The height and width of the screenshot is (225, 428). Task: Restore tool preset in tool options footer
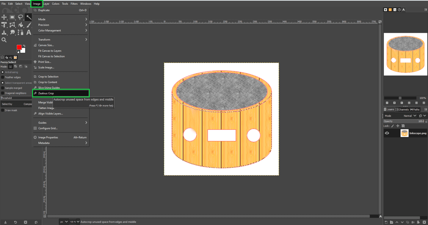click(x=15, y=222)
